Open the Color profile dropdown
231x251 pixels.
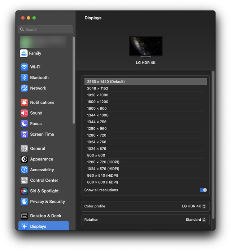tap(194, 206)
